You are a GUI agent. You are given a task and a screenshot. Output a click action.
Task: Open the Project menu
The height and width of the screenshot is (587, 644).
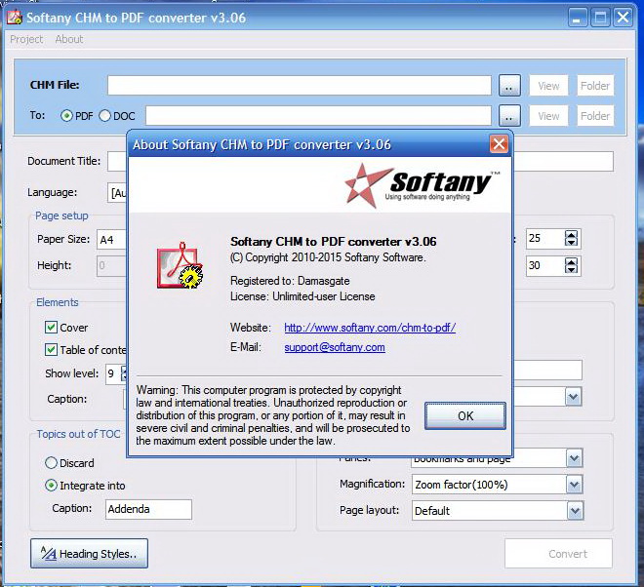pyautogui.click(x=26, y=39)
